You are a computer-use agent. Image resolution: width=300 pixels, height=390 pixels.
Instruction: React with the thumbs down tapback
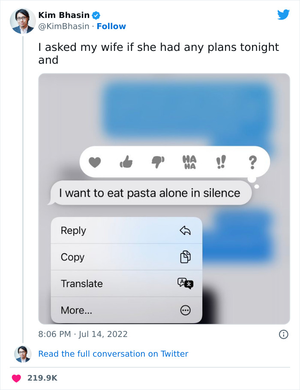157,162
